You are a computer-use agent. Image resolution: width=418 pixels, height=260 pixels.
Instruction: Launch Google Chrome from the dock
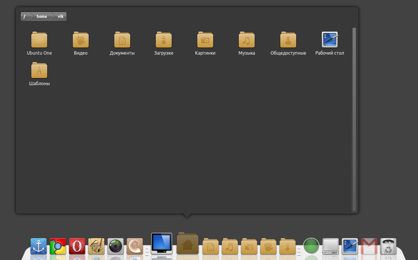tap(58, 246)
